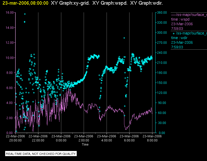Click the 22-Mar-2006 20:00:00 time axis label
The height and width of the screenshot is (161, 207).
(x=15, y=138)
